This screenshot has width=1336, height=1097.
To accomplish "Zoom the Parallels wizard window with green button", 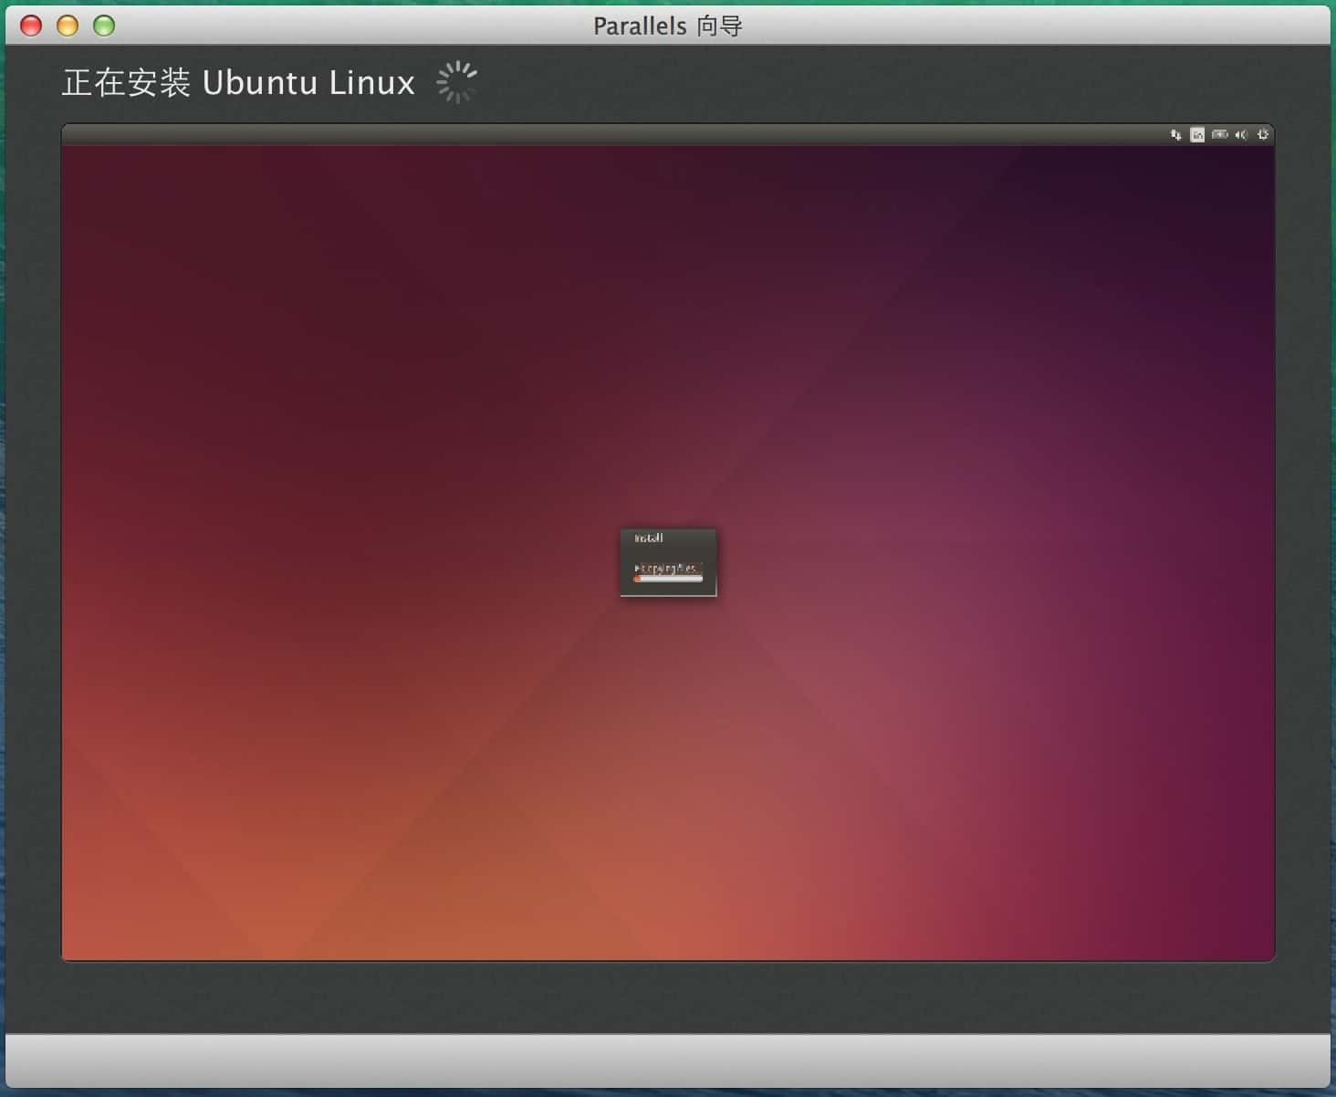I will coord(104,26).
